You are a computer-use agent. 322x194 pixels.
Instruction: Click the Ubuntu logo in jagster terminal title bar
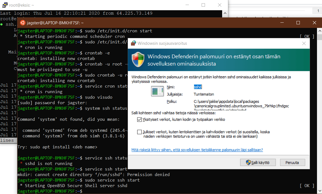coord(22,23)
